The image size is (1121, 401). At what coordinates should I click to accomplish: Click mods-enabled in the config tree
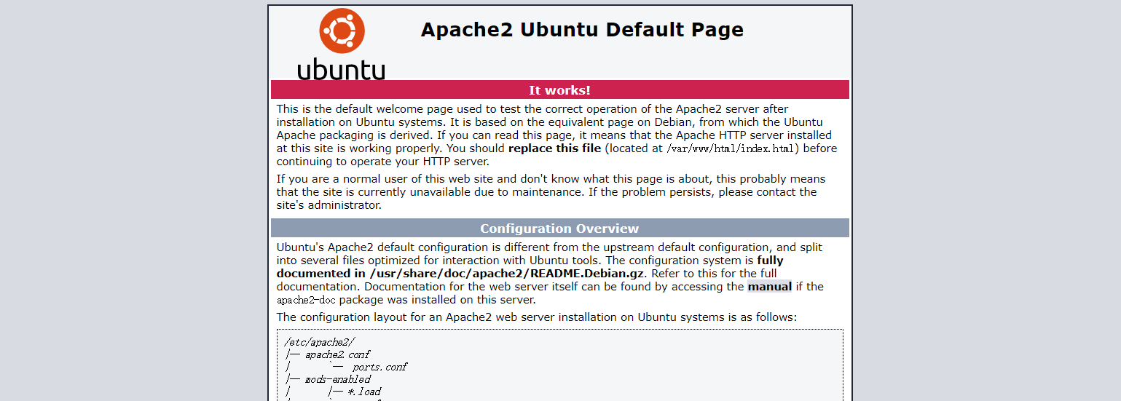pyautogui.click(x=338, y=379)
